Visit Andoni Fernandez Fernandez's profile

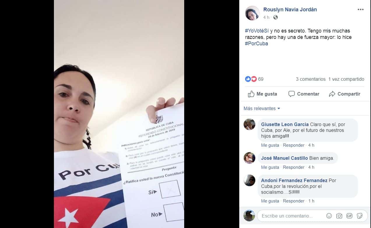point(294,180)
